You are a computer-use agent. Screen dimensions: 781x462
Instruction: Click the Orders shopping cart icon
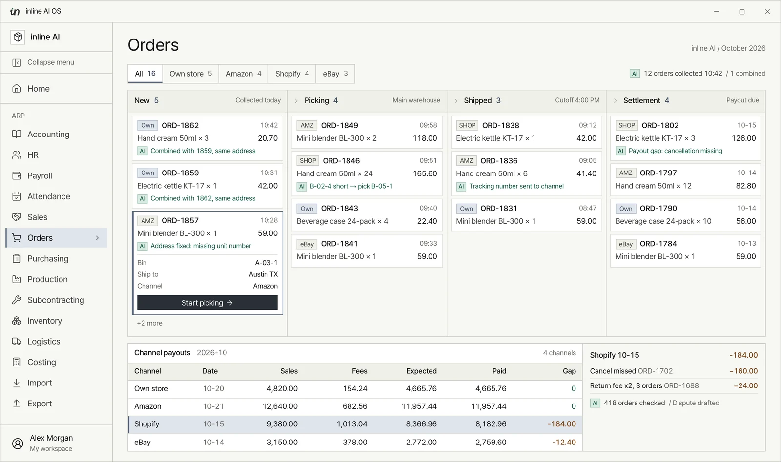(17, 238)
